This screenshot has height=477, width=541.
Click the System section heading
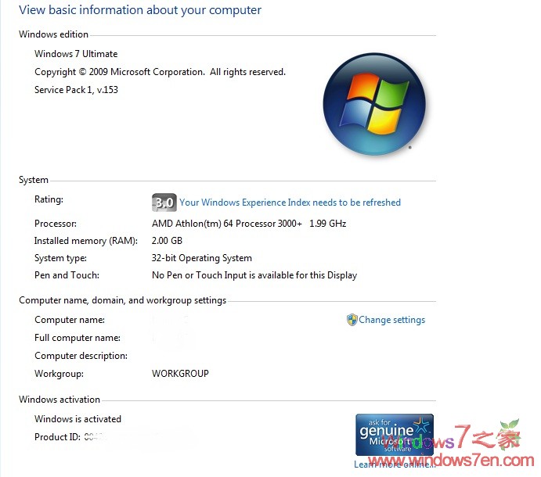coord(34,180)
